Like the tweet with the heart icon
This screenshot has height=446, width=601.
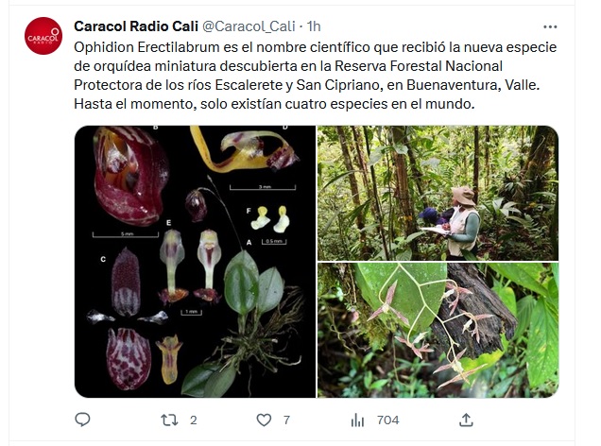(x=264, y=420)
